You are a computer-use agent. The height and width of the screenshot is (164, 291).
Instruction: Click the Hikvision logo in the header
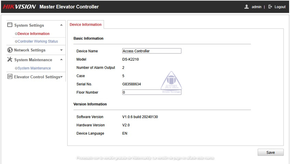(x=19, y=7)
